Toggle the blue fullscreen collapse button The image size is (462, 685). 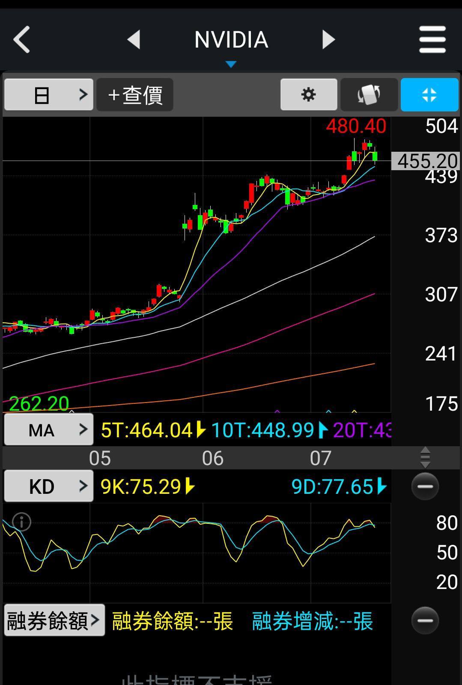429,94
